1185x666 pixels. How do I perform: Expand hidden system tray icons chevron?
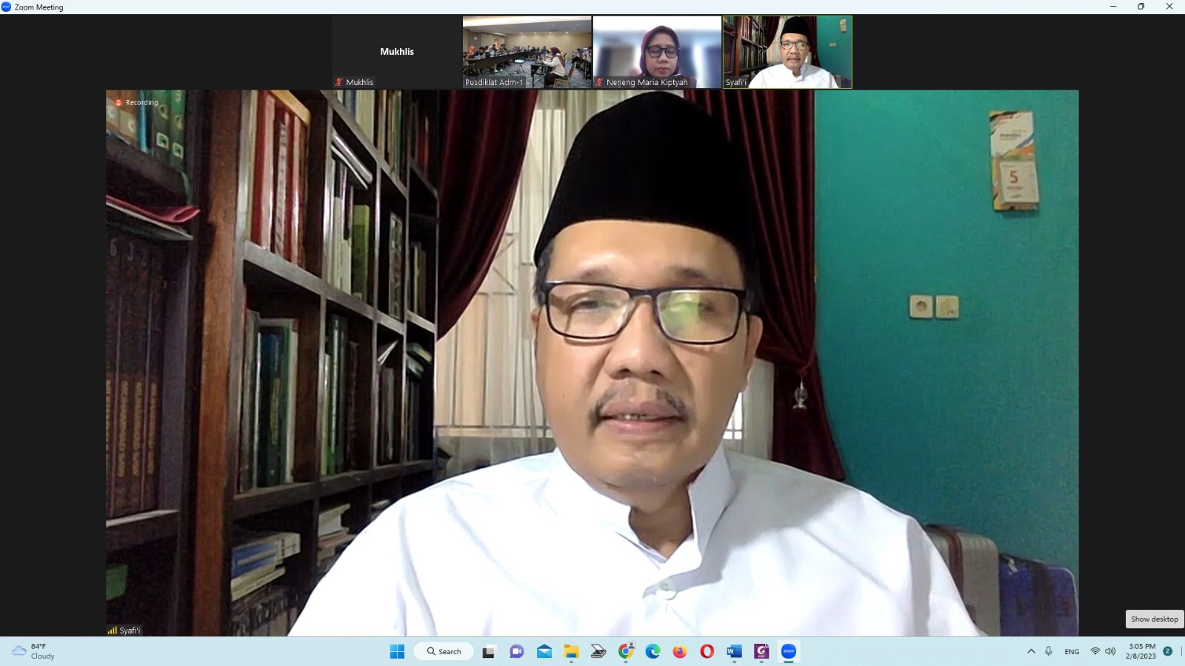click(1031, 651)
